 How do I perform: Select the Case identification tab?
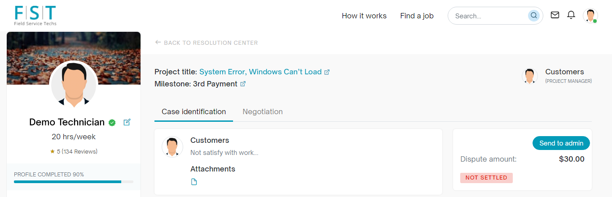(x=194, y=112)
